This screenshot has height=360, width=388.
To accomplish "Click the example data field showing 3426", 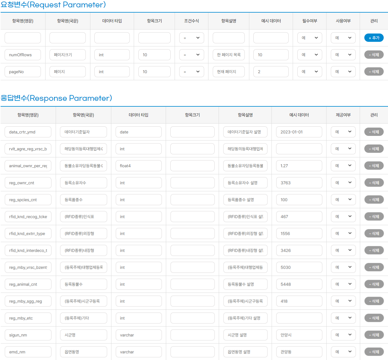I will click(299, 250).
